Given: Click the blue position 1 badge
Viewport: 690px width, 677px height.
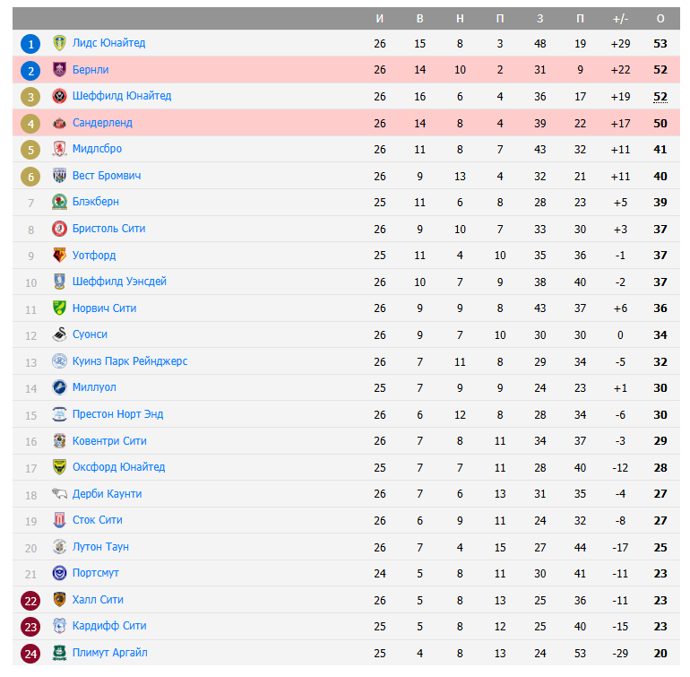Looking at the screenshot, I should click(x=31, y=43).
